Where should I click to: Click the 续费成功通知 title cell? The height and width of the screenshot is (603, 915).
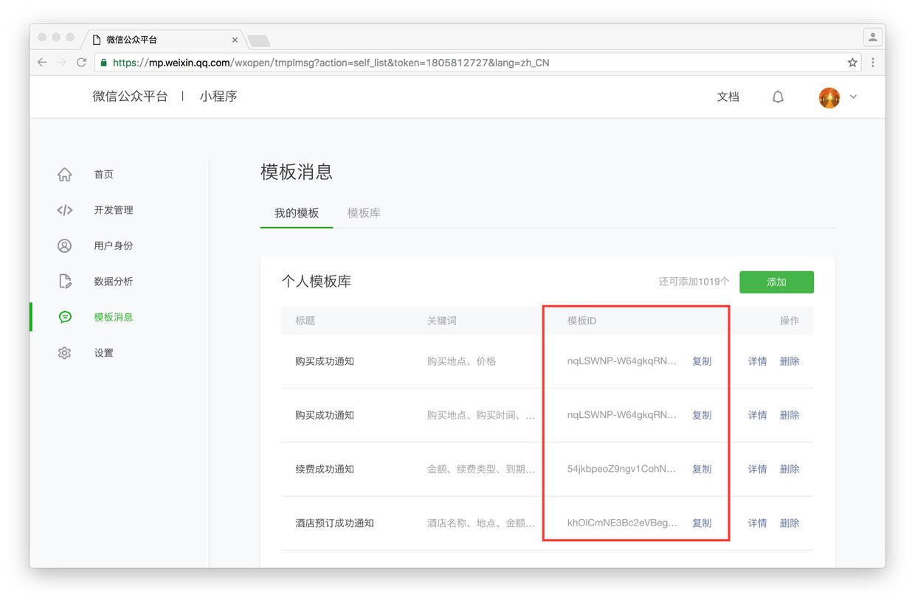point(325,469)
